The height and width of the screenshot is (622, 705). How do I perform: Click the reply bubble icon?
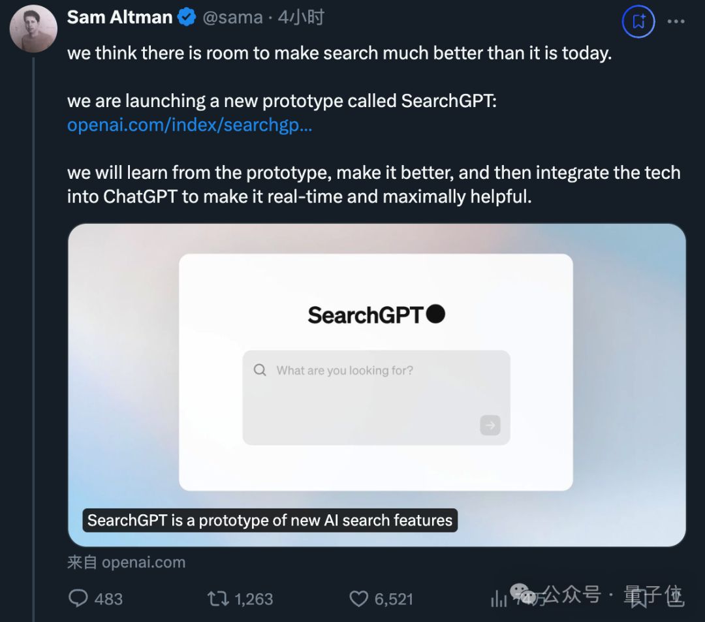click(78, 599)
